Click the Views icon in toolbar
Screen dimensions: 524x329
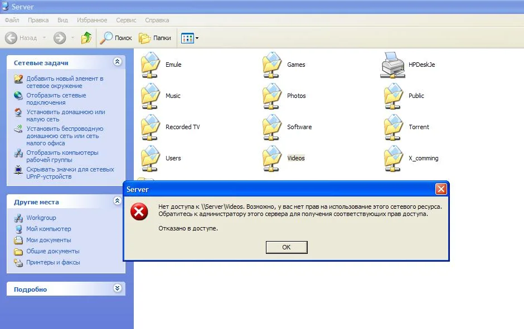tap(187, 38)
